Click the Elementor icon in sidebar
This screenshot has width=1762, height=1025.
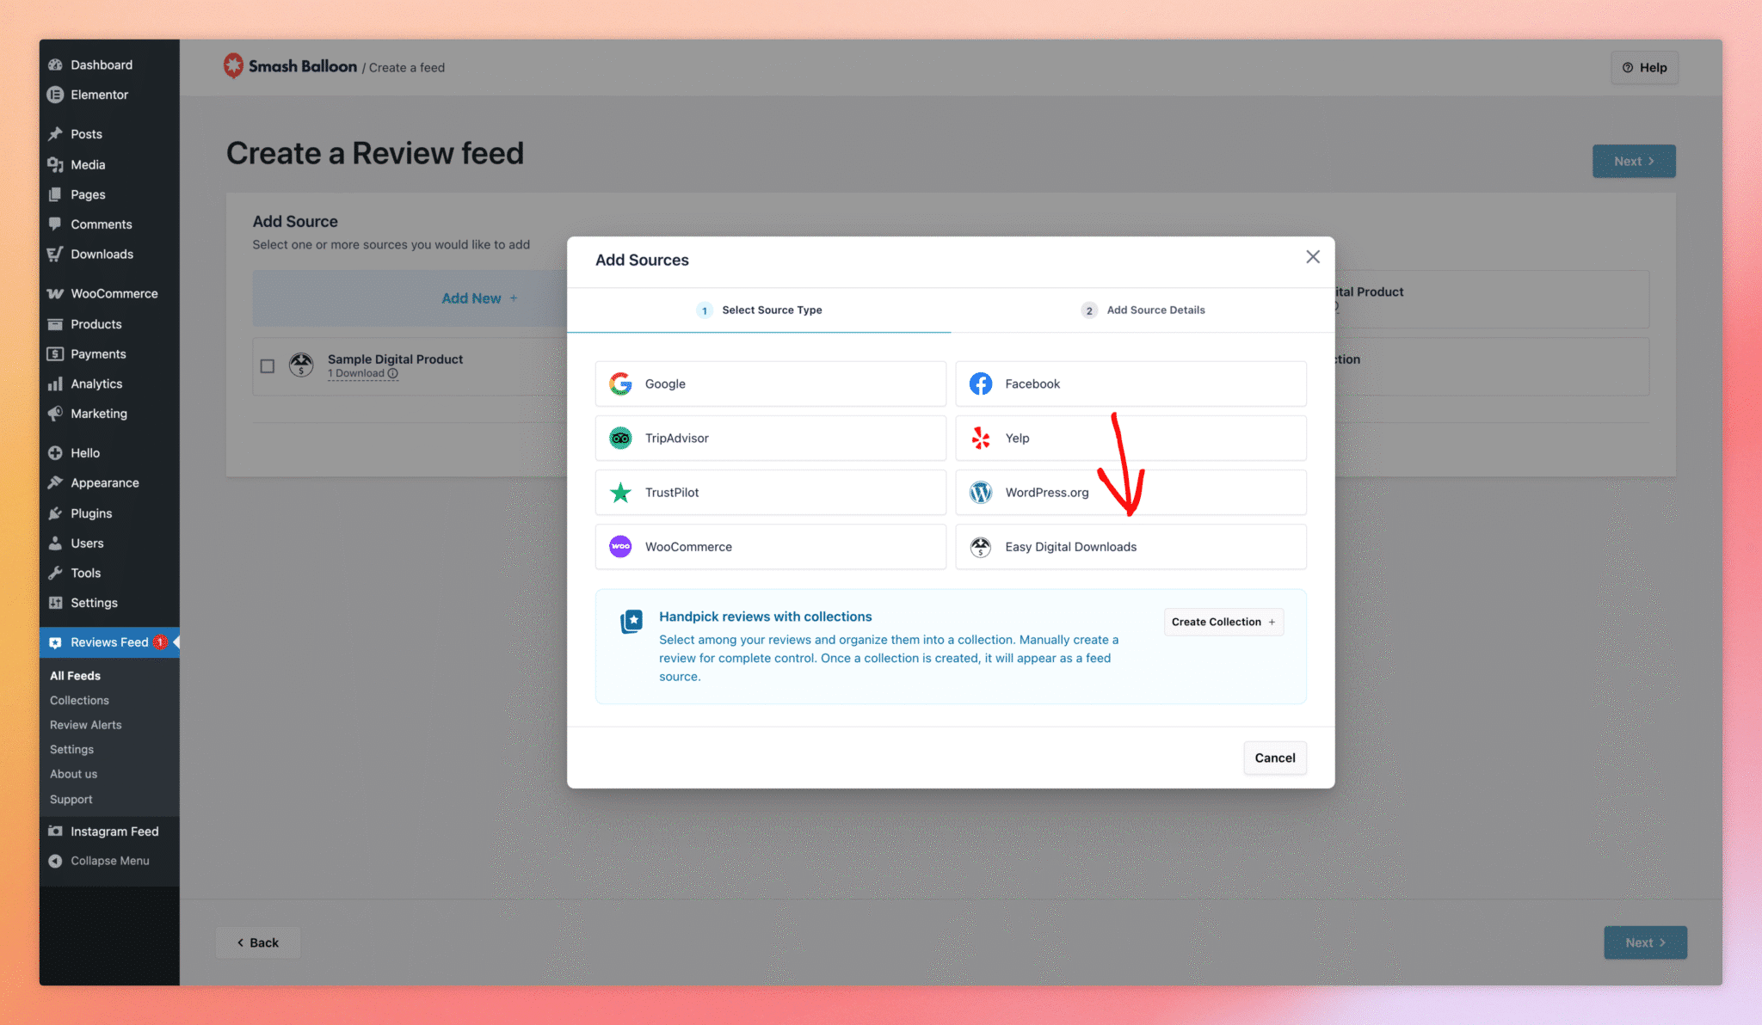tap(55, 95)
